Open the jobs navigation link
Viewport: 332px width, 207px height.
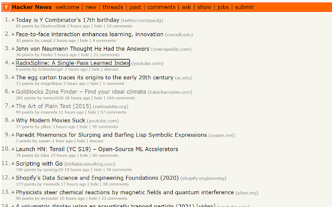click(223, 7)
